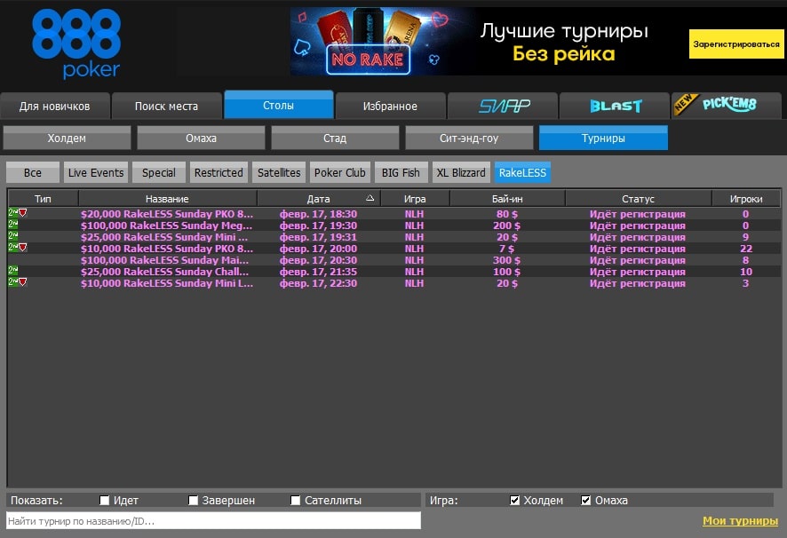
Task: Show Все tournaments filter
Action: [33, 172]
